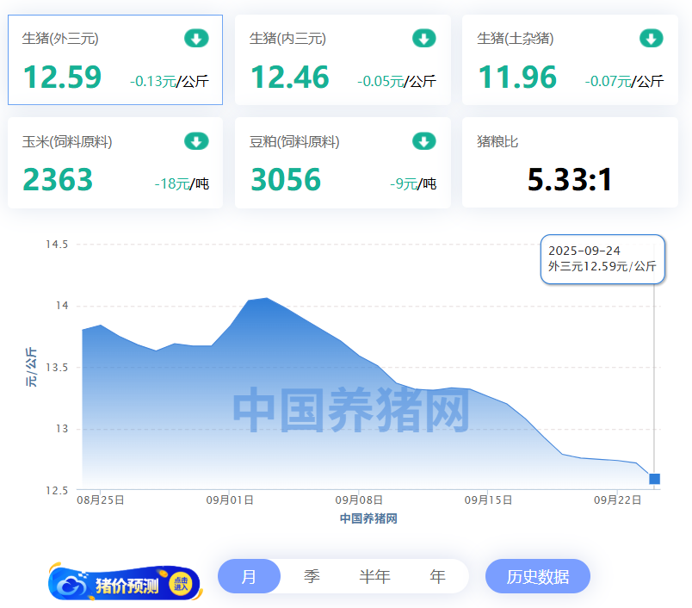This screenshot has height=608, width=692.
Task: Switch chart to 半年 range
Action: point(374,576)
